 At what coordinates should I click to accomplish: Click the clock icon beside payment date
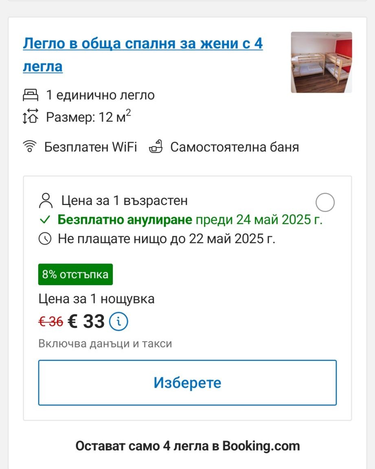tap(45, 239)
